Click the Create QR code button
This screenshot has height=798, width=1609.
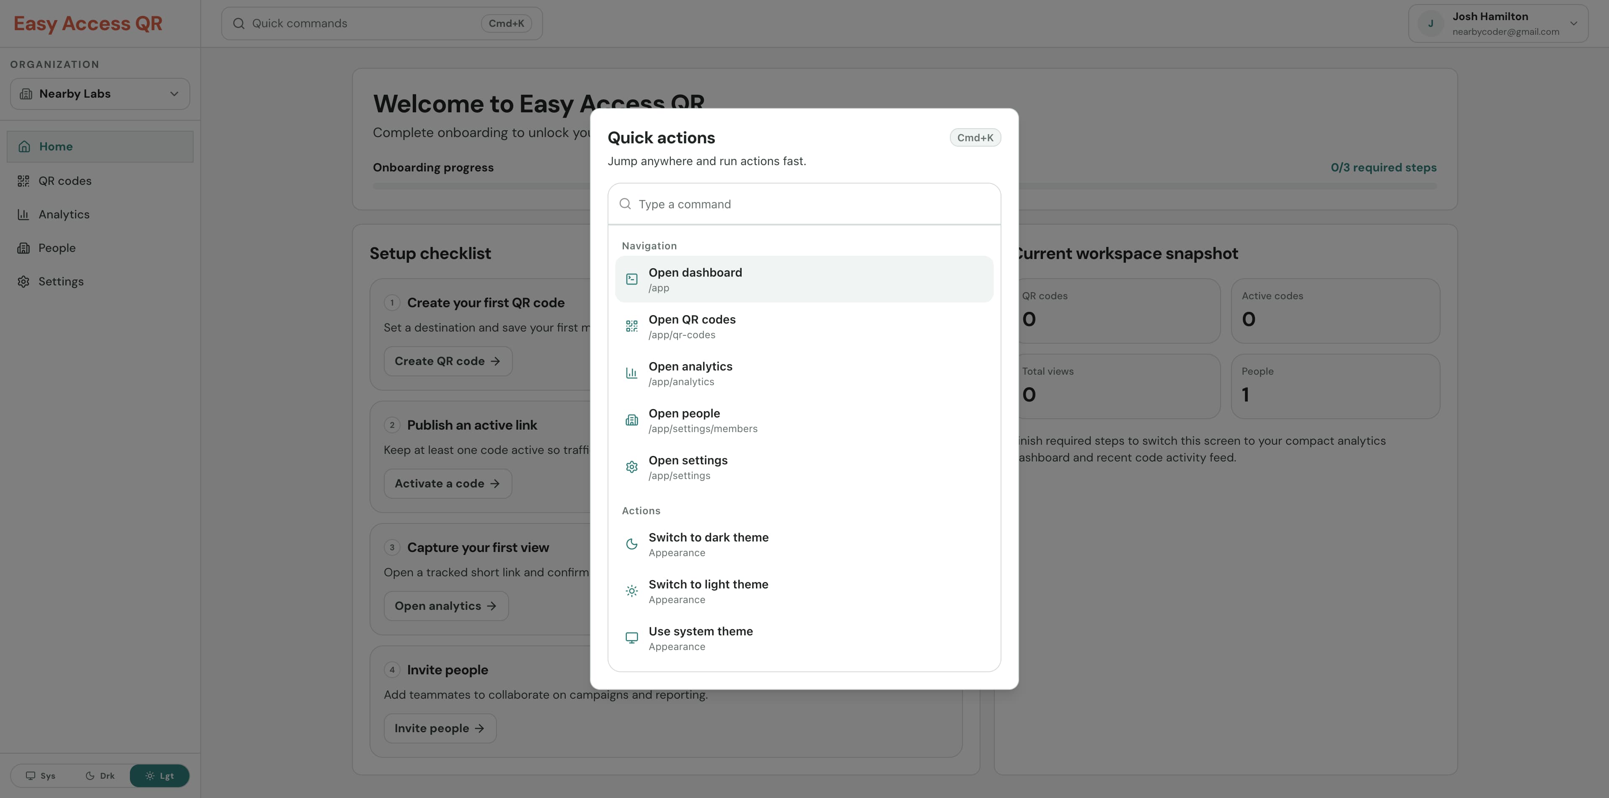pos(447,360)
